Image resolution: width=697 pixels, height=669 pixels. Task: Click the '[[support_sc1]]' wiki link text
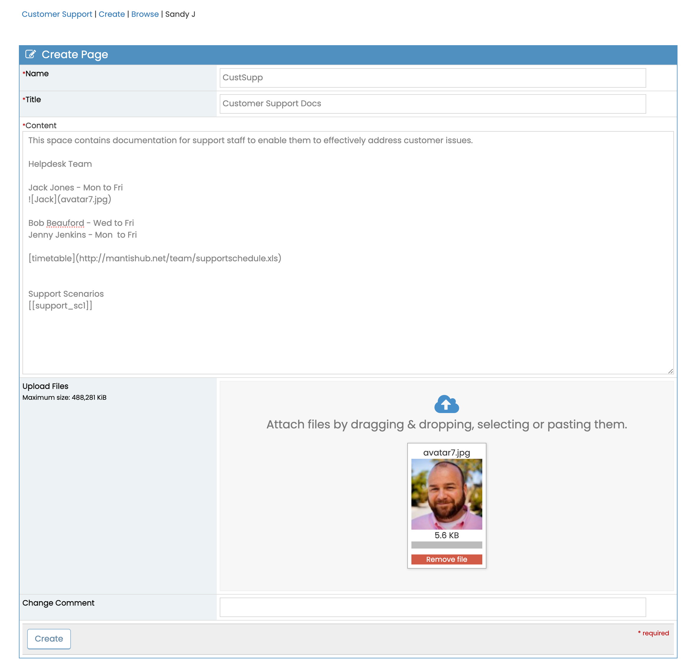point(61,306)
